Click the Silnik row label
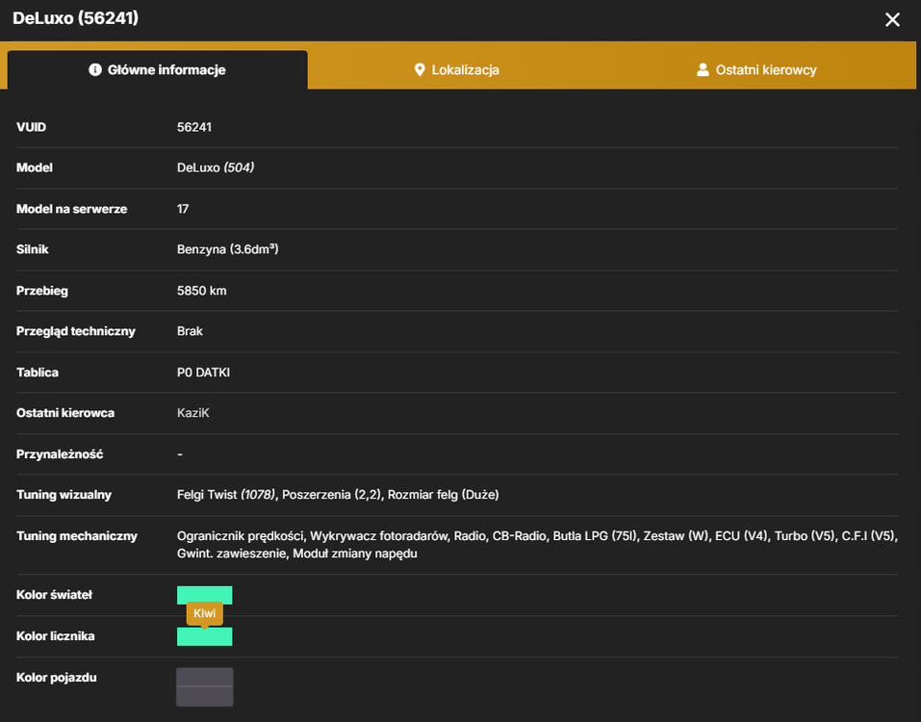 33,249
